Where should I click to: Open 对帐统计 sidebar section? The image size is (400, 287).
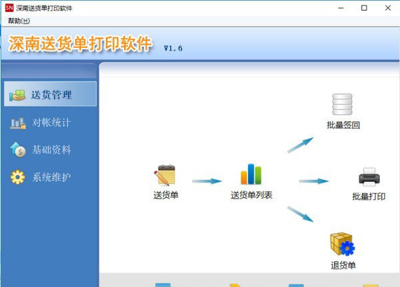(x=50, y=123)
